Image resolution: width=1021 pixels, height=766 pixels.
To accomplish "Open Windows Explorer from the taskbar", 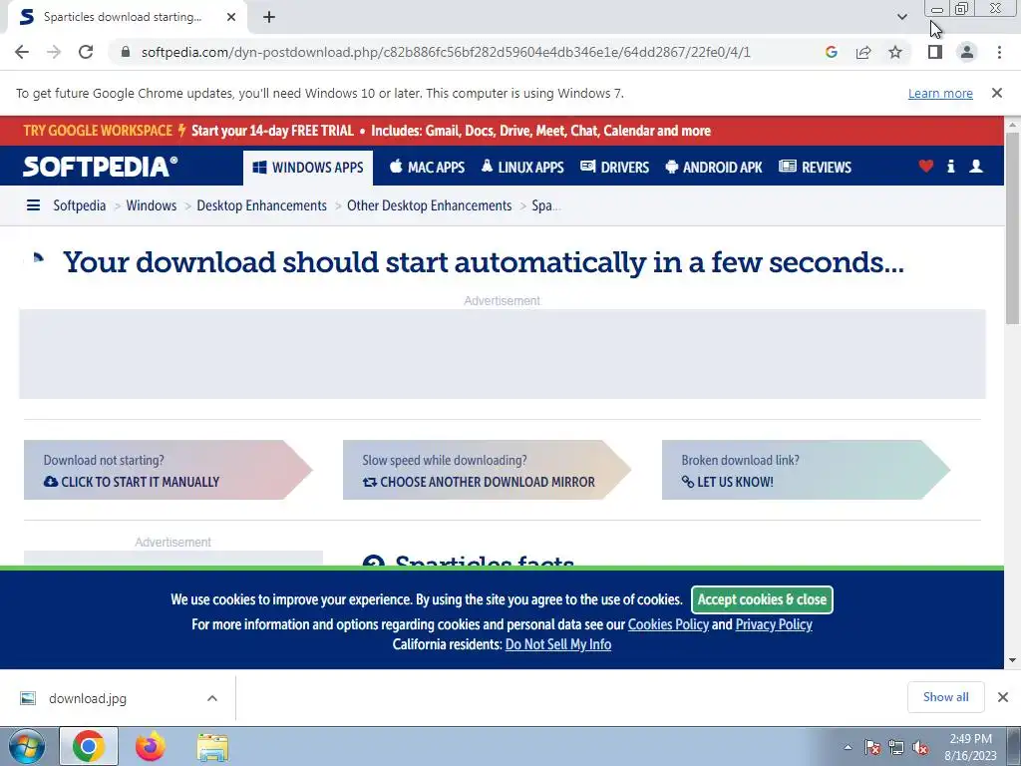I will (212, 746).
